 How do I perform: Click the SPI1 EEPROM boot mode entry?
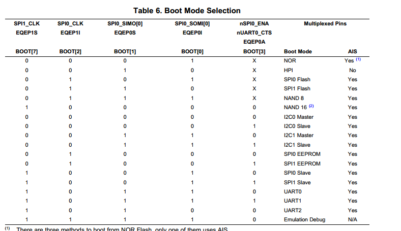(302, 163)
